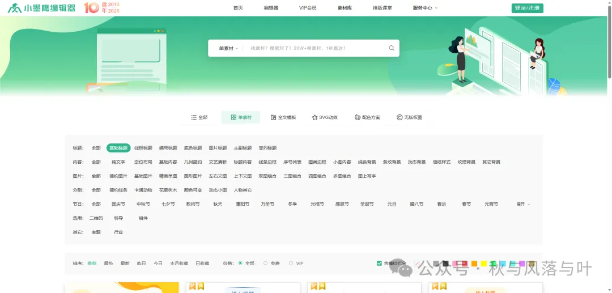Click the magnifier search icon
612x293 pixels.
[x=392, y=48]
